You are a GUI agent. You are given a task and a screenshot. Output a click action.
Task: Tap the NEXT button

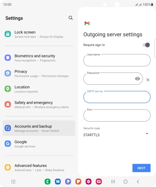[x=141, y=168]
